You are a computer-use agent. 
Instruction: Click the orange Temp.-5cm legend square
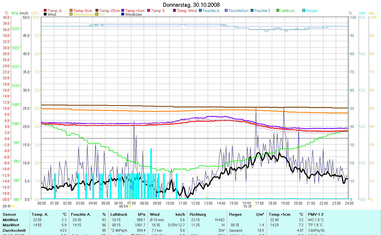click(x=71, y=11)
